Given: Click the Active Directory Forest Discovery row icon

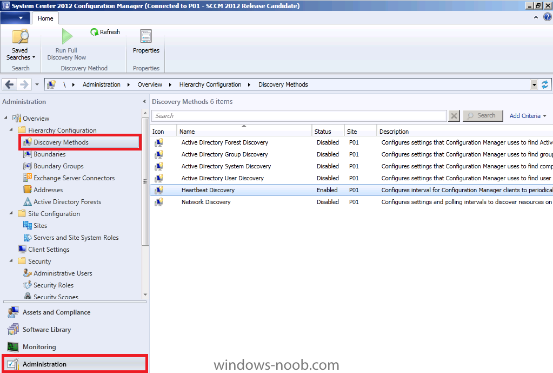Looking at the screenshot, I should (159, 142).
